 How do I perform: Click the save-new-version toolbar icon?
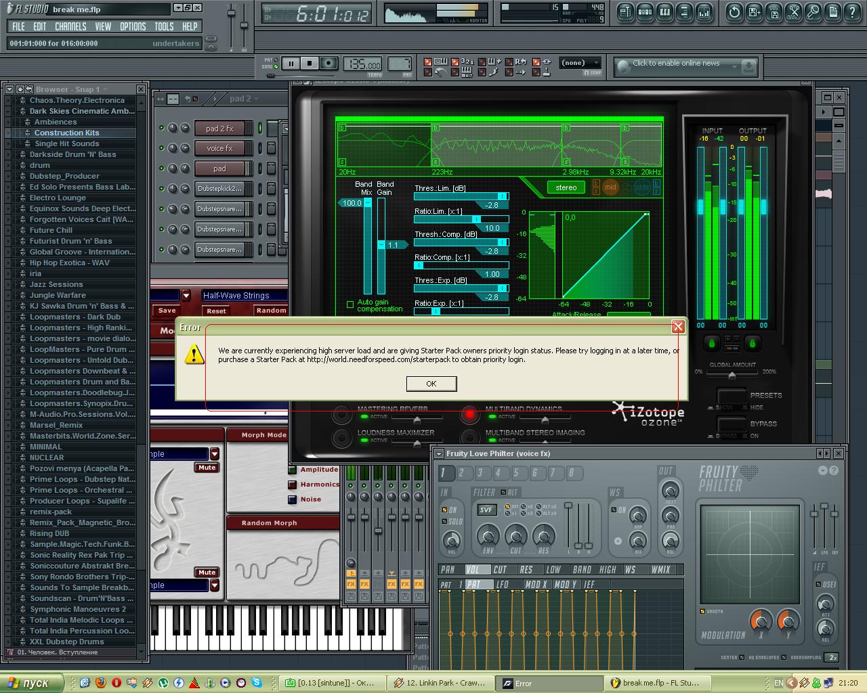tap(754, 12)
